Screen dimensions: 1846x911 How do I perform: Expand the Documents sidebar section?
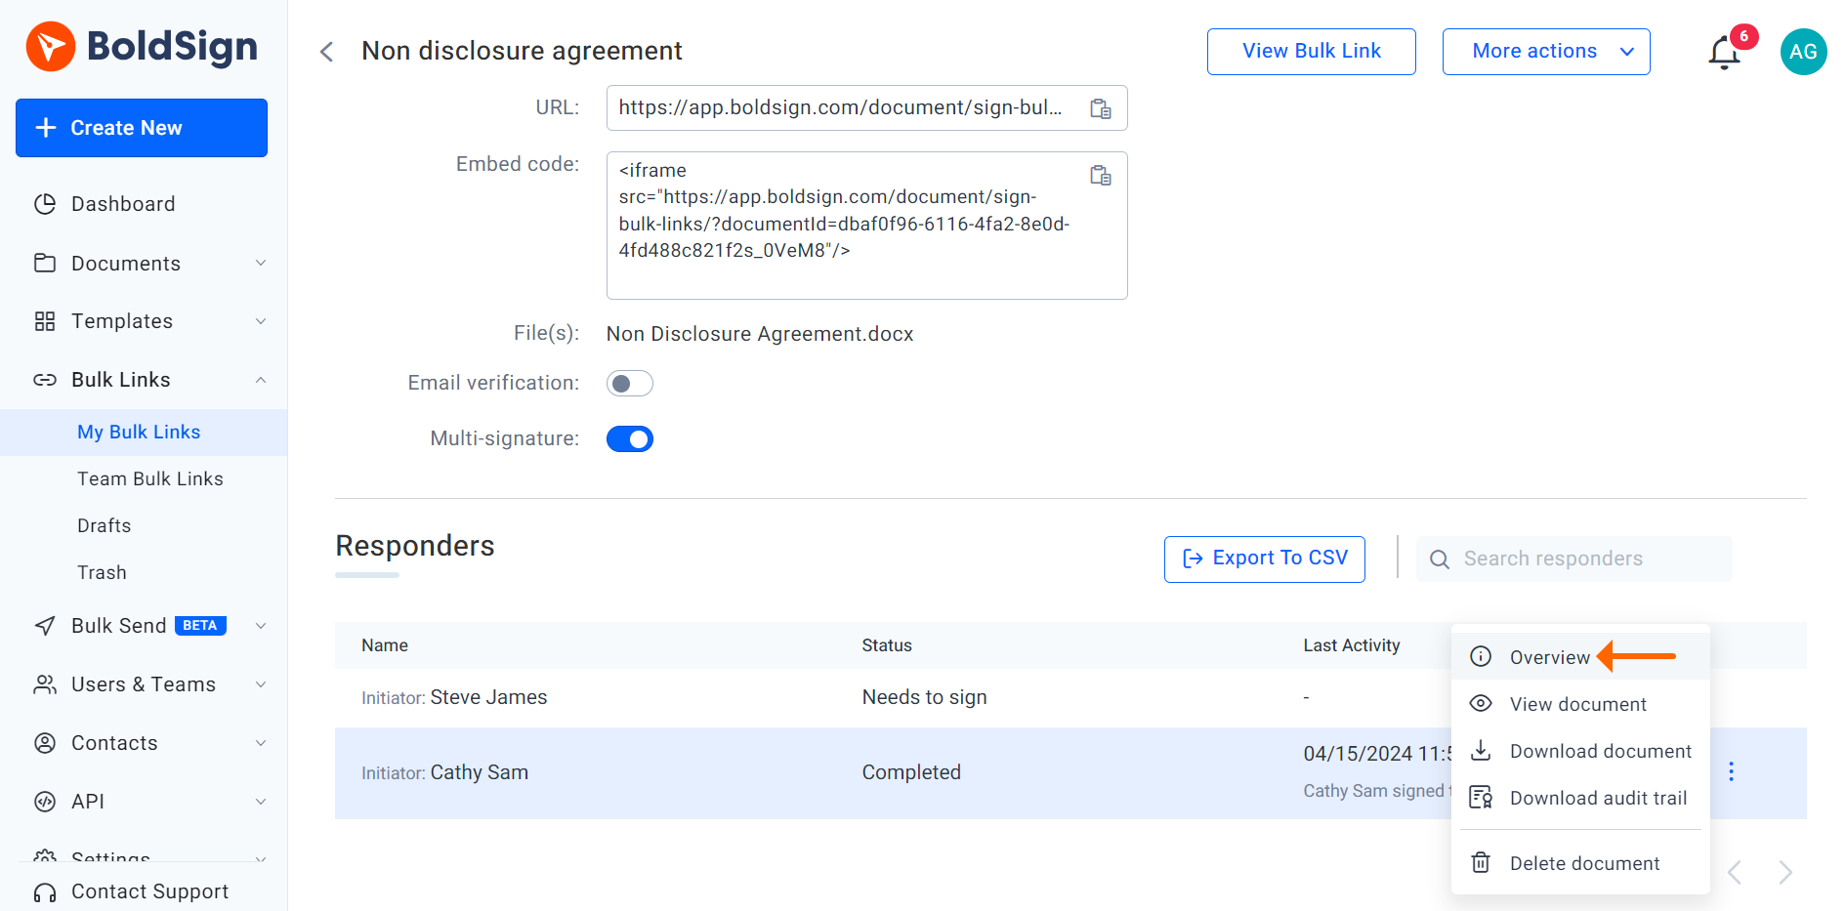tap(261, 264)
